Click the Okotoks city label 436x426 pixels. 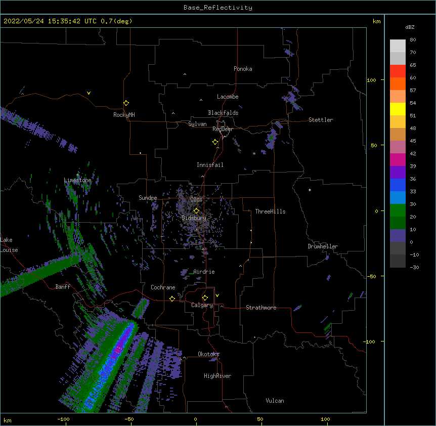point(208,354)
